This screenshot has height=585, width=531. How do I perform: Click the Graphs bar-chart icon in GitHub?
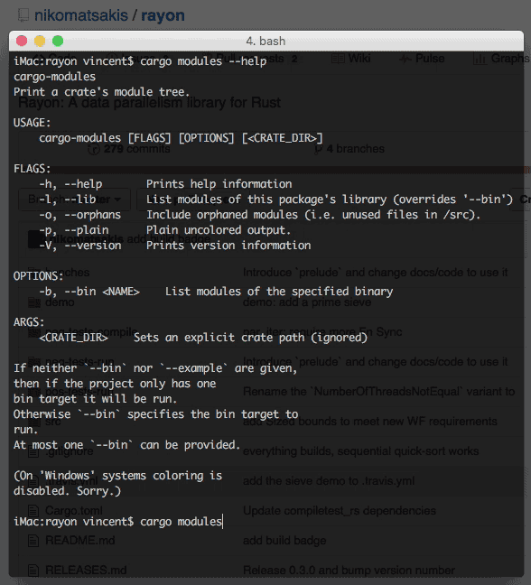(480, 59)
